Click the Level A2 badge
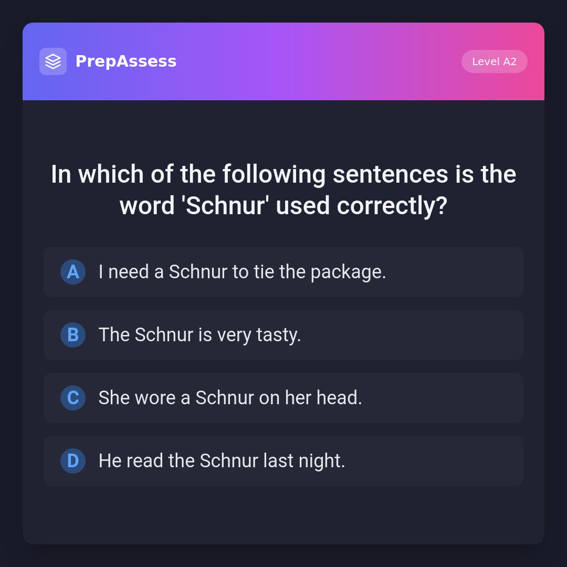This screenshot has height=567, width=567. [494, 61]
